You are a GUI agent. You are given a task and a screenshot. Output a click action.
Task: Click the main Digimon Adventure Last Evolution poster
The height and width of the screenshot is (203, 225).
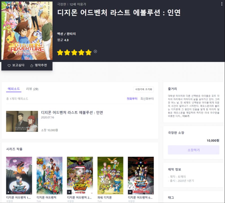[x=27, y=31]
